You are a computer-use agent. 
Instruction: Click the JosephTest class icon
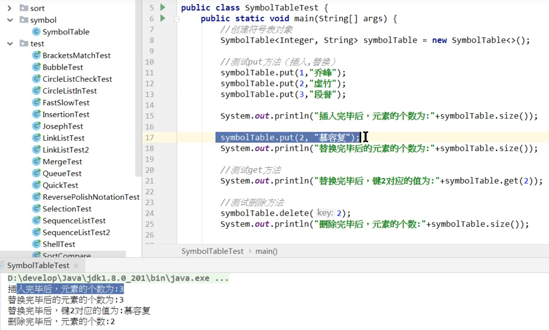pos(36,126)
